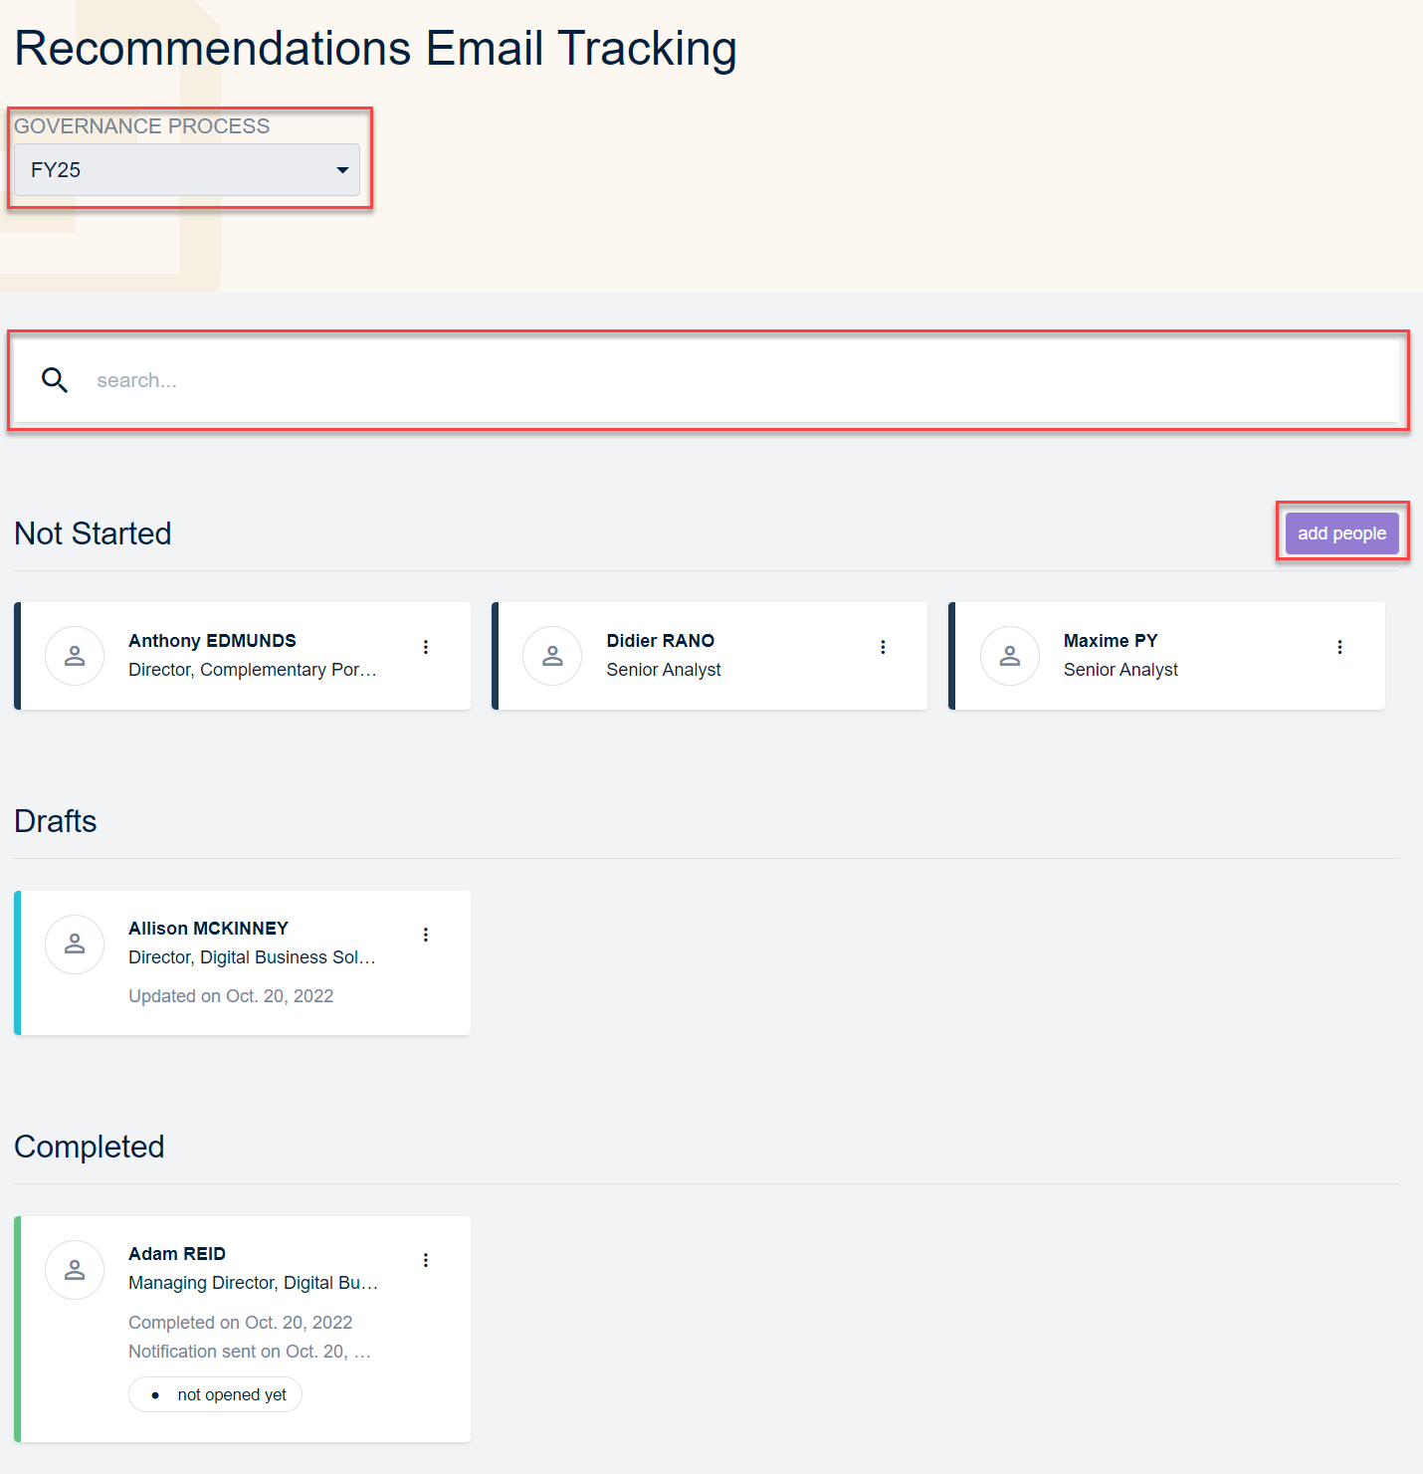
Task: Click the add people button
Action: (1341, 533)
